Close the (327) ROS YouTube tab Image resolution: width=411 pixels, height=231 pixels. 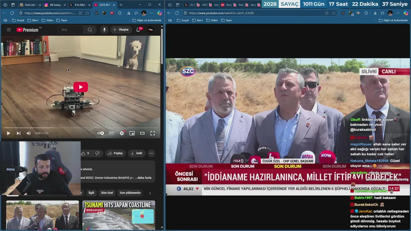pos(114,5)
